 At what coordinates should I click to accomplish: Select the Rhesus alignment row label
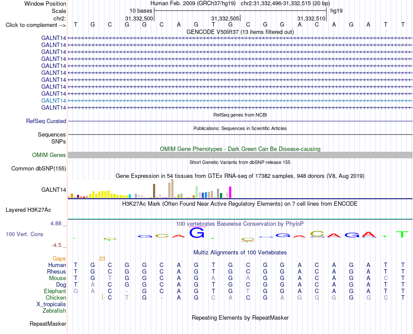pyautogui.click(x=57, y=271)
